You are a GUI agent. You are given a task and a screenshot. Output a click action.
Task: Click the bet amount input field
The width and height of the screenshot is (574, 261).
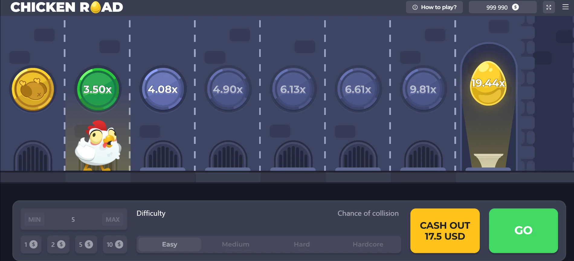[73, 220]
